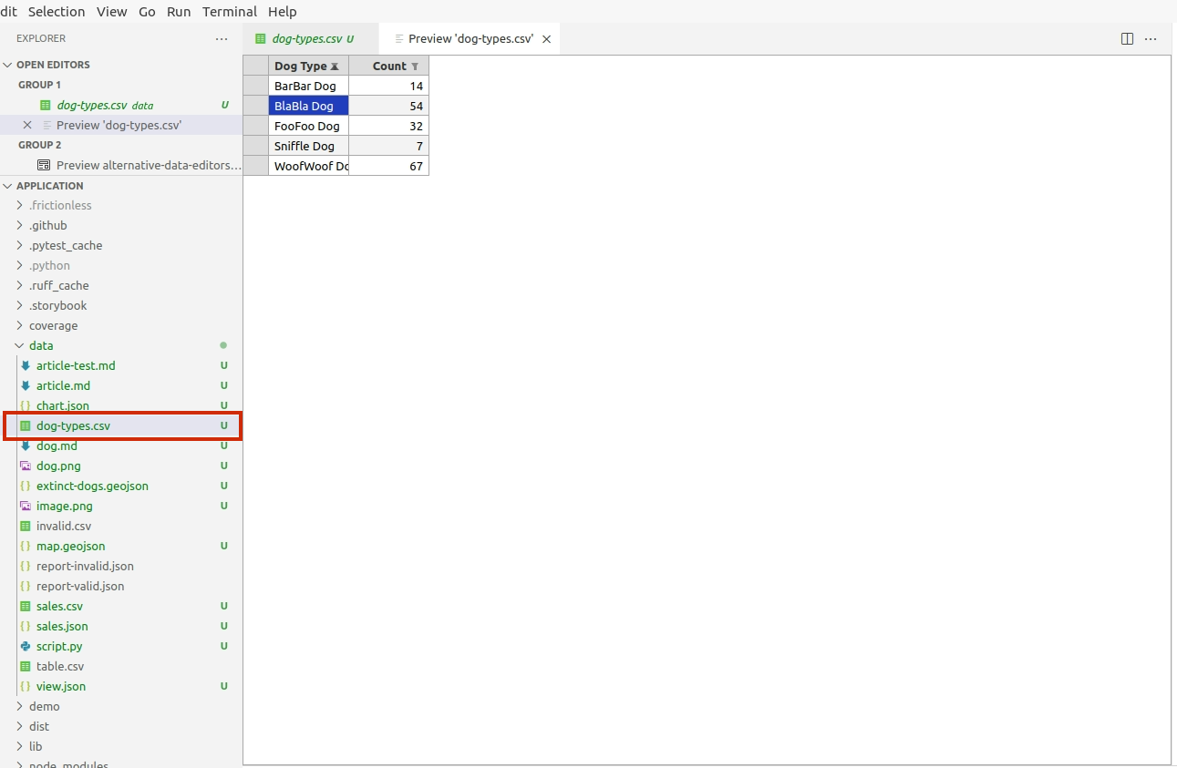Viewport: 1177px width, 768px height.
Task: Toggle the filter on the Count column
Action: pos(415,66)
